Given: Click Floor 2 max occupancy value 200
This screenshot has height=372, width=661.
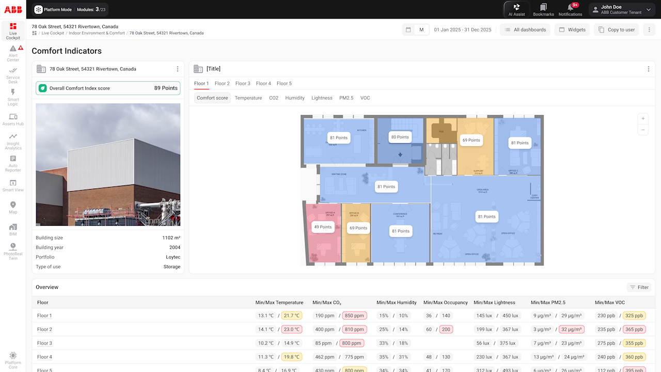Looking at the screenshot, I should [446, 329].
